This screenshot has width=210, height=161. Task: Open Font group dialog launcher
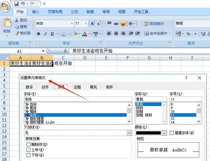pyautogui.click(x=101, y=43)
